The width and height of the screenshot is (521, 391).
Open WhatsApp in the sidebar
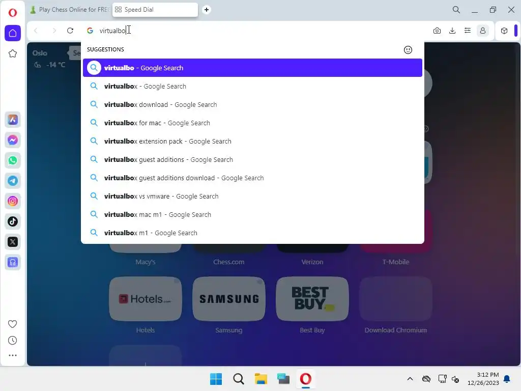point(13,160)
